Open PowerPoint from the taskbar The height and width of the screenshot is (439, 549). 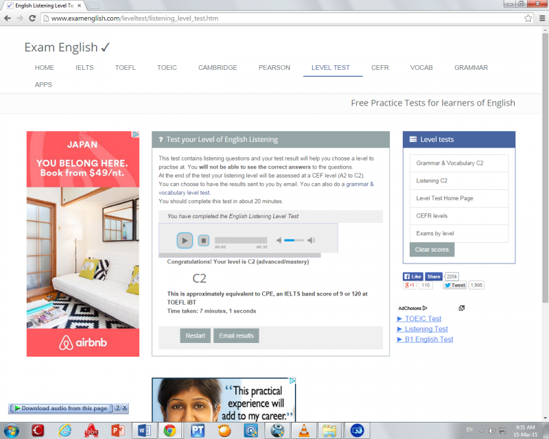[117, 430]
